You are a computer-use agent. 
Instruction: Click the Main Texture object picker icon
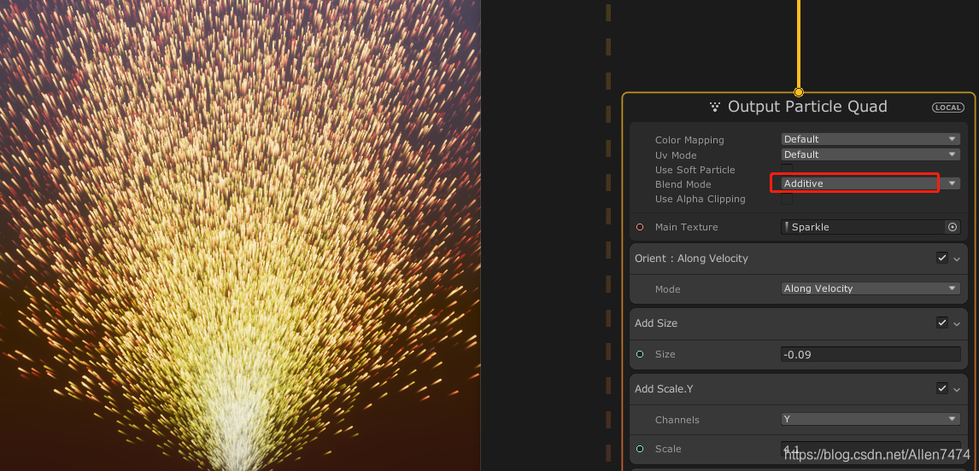point(953,227)
